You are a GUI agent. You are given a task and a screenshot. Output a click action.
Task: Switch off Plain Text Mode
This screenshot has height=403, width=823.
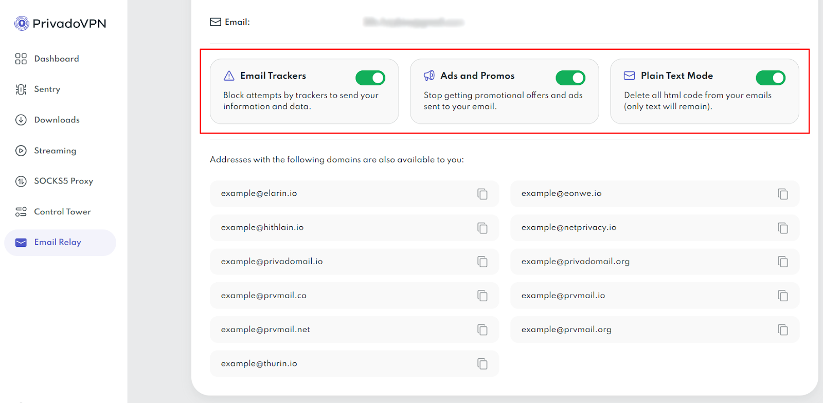click(x=771, y=78)
